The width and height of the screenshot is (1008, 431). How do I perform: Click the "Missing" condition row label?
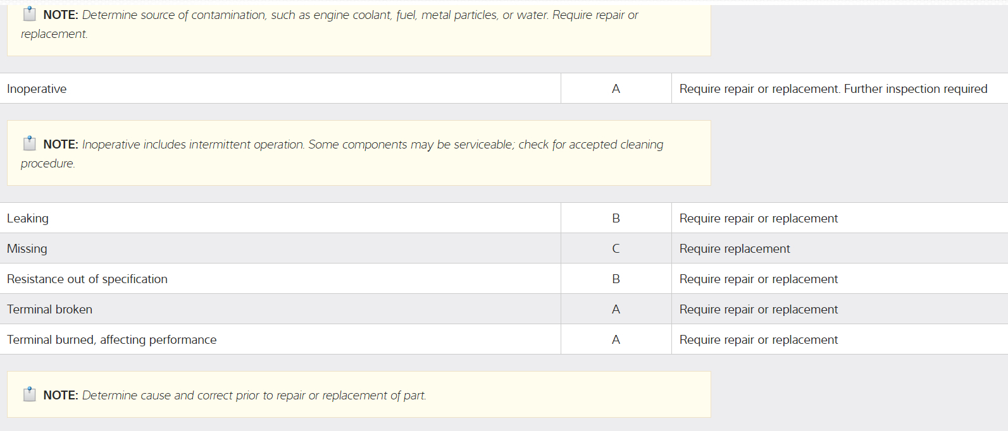click(x=27, y=249)
